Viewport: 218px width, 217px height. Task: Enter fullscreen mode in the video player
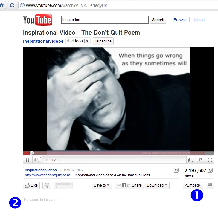[210, 160]
